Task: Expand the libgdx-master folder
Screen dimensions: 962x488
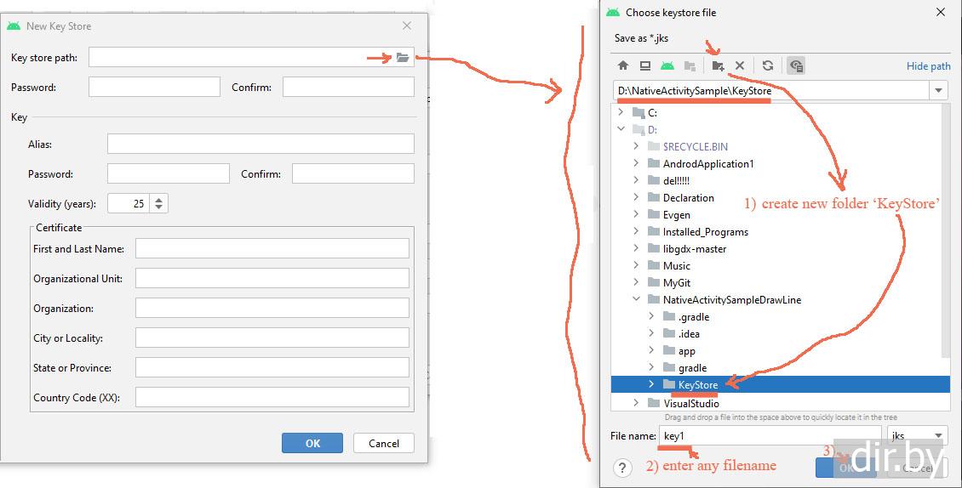Action: pyautogui.click(x=636, y=249)
